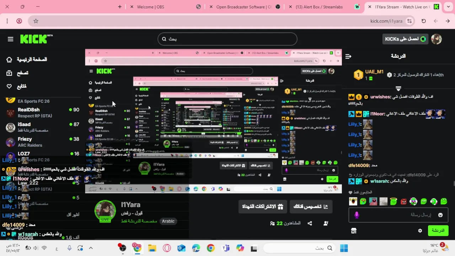Click UAE_M1 top gifter in chat
455x256 pixels.
[x=374, y=72]
